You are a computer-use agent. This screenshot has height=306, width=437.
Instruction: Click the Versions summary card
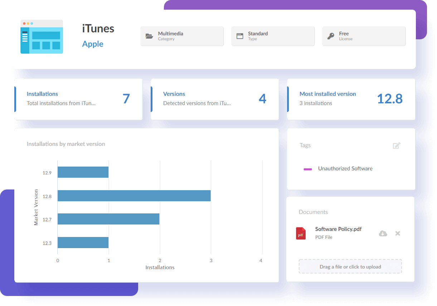tap(215, 99)
